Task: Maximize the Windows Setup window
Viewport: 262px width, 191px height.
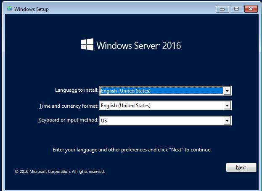Action: pos(236,9)
